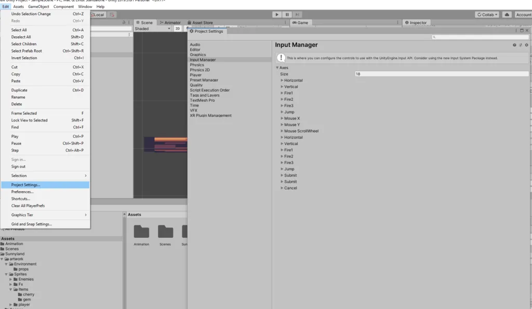This screenshot has height=309, width=532.
Task: Open the Window menu
Action: pos(85,6)
